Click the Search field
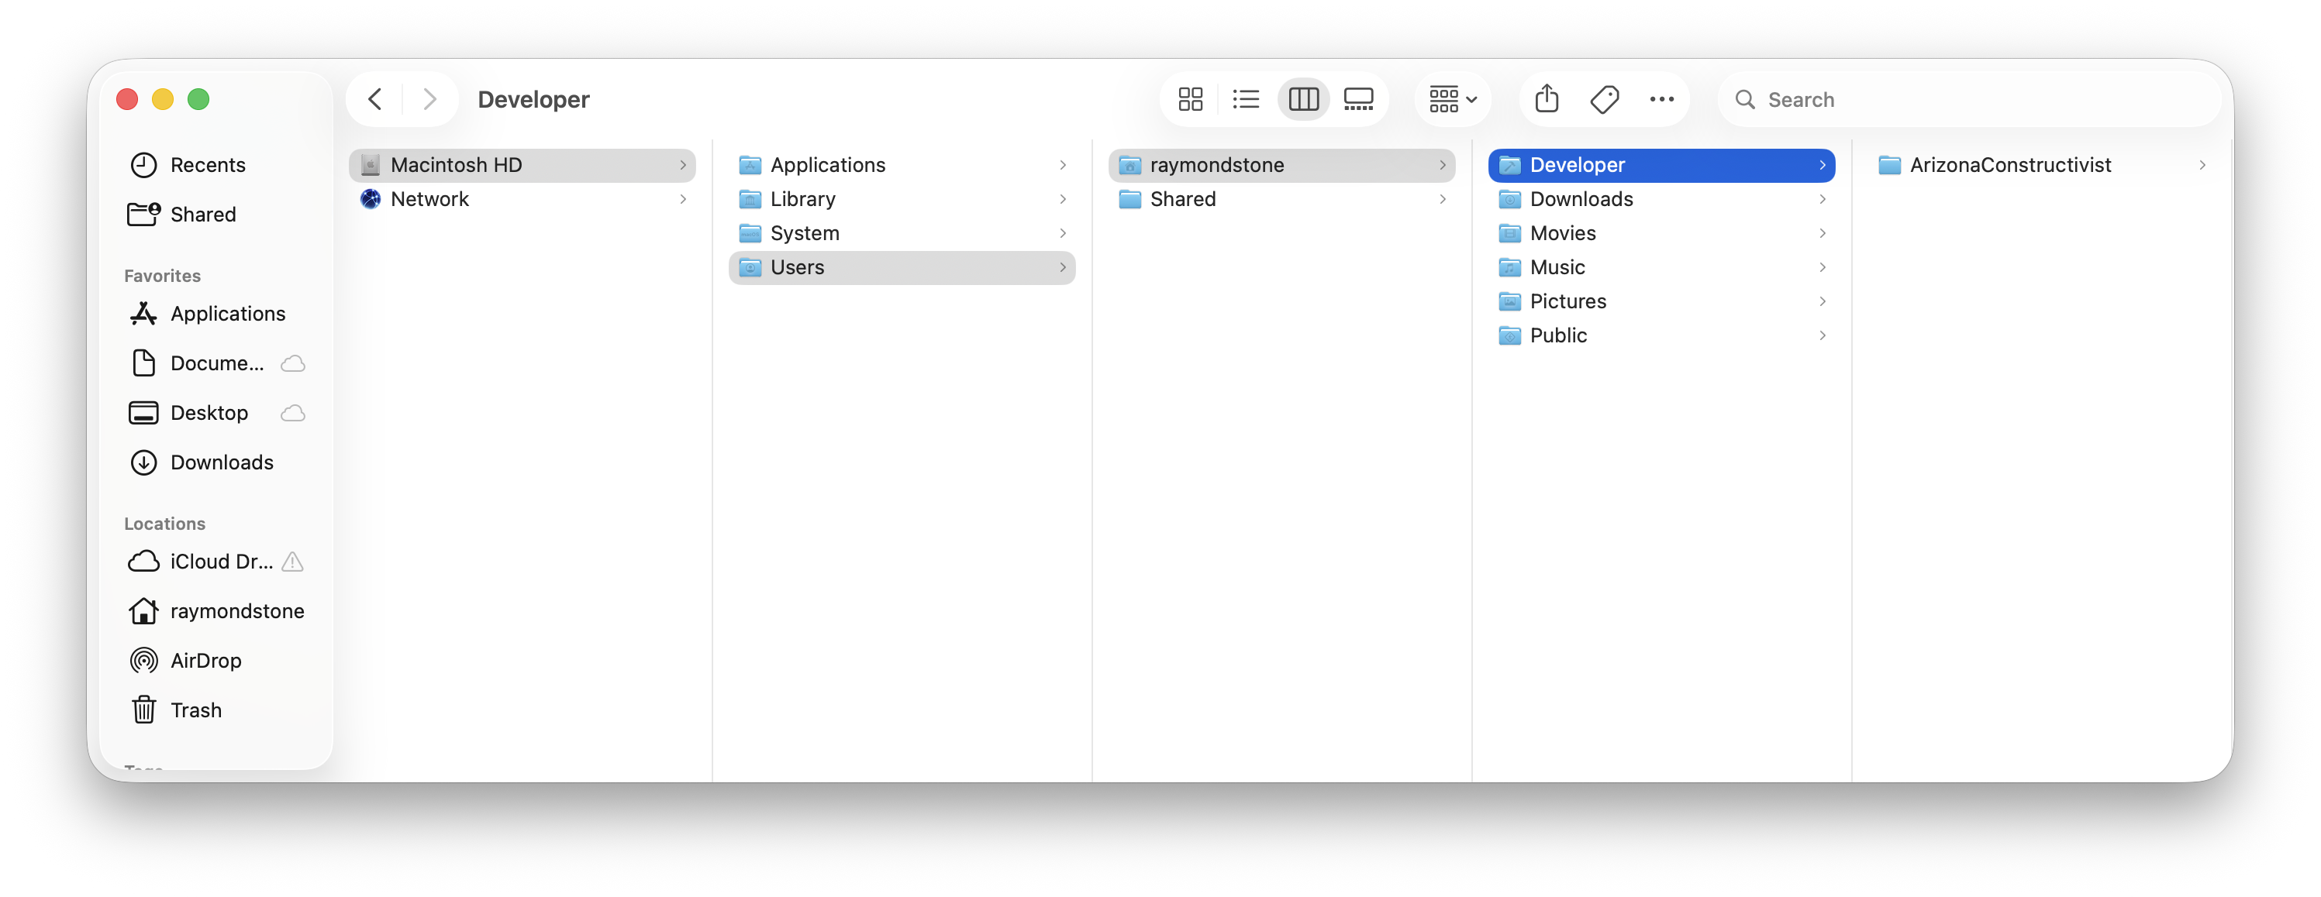This screenshot has height=897, width=2321. (x=1892, y=99)
